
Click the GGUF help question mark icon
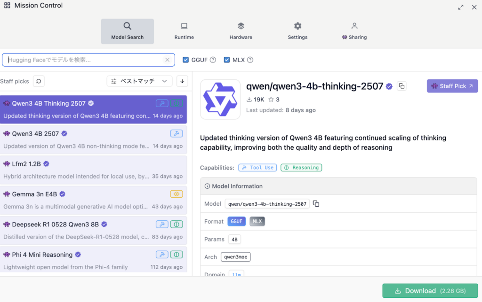pos(213,60)
